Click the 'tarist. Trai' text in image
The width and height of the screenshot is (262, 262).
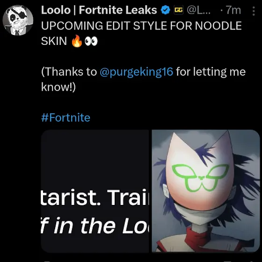[x=95, y=197]
